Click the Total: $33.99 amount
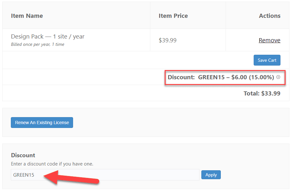This screenshot has width=291, height=190. click(x=262, y=93)
